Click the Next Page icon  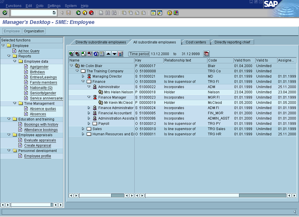pyautogui.click(x=137, y=13)
